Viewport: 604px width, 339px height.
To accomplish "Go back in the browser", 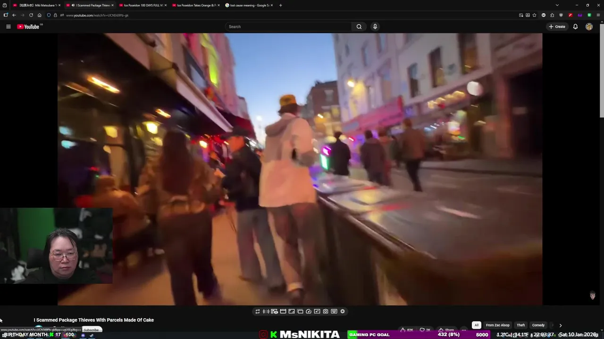I will 14,15.
